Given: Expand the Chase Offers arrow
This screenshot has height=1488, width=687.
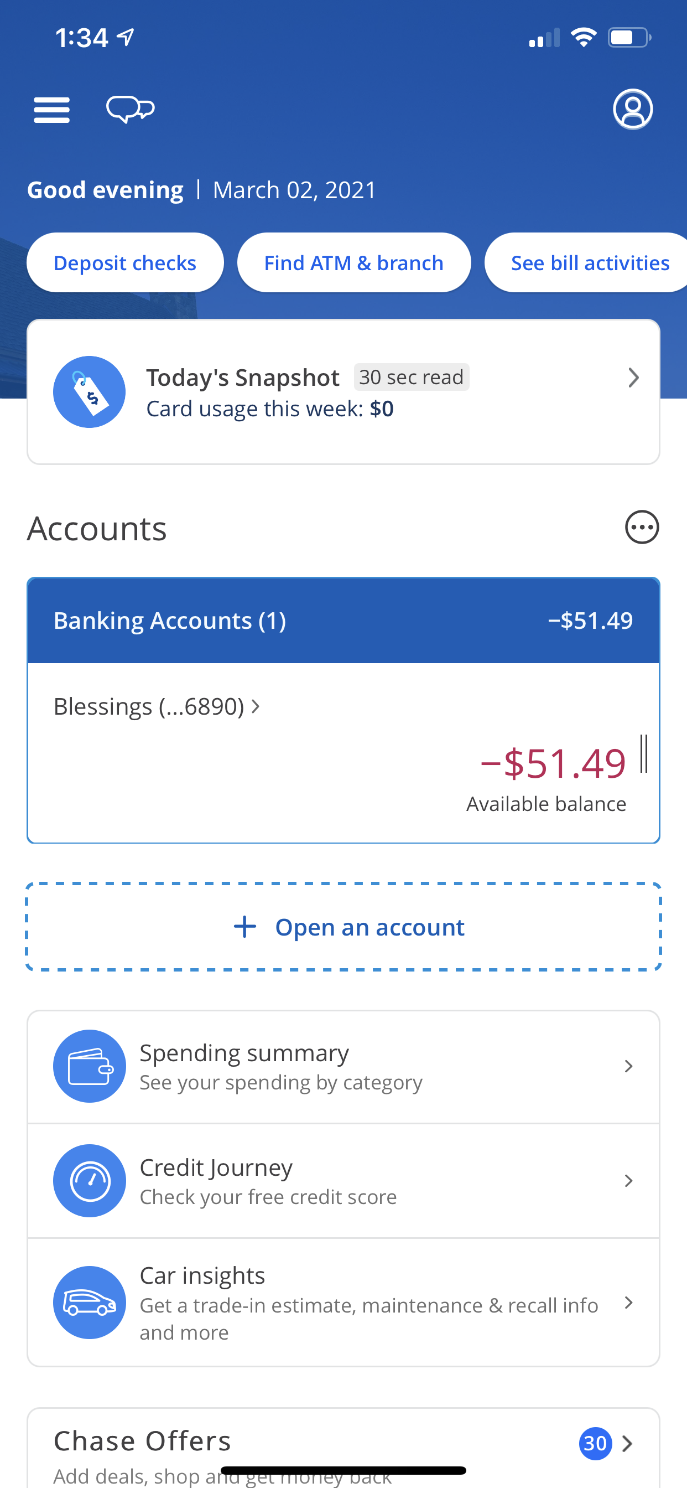Looking at the screenshot, I should 627,1444.
